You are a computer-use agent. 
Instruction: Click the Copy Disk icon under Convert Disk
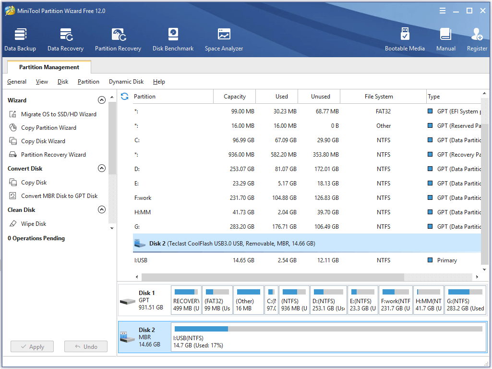pos(12,183)
